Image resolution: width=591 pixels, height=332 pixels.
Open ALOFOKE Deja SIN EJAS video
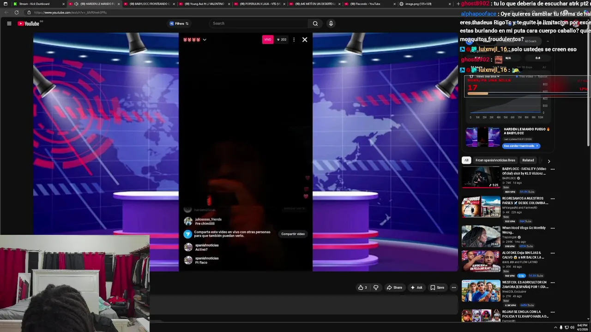coord(481,261)
